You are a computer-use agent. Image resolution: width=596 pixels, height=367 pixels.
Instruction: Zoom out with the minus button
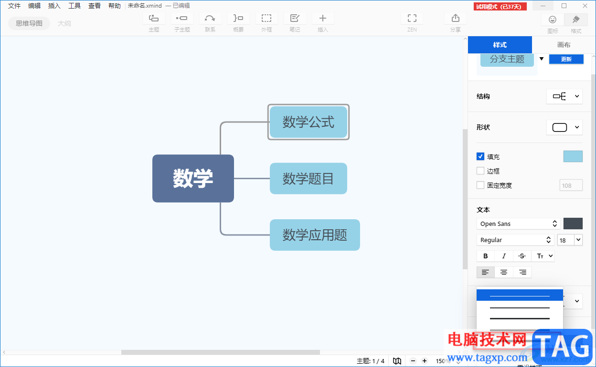[413, 361]
